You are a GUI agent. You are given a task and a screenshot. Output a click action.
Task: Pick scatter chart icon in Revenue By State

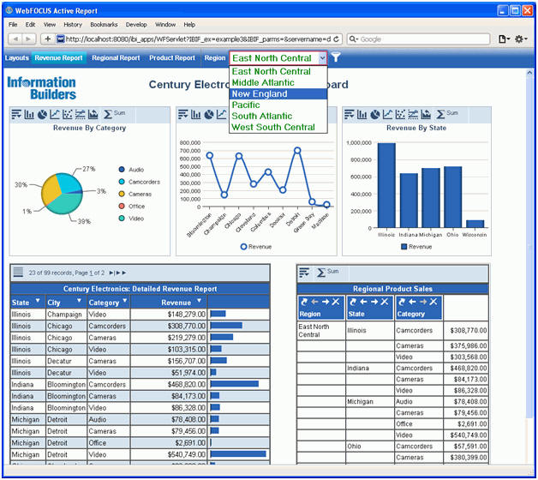pyautogui.click(x=400, y=114)
